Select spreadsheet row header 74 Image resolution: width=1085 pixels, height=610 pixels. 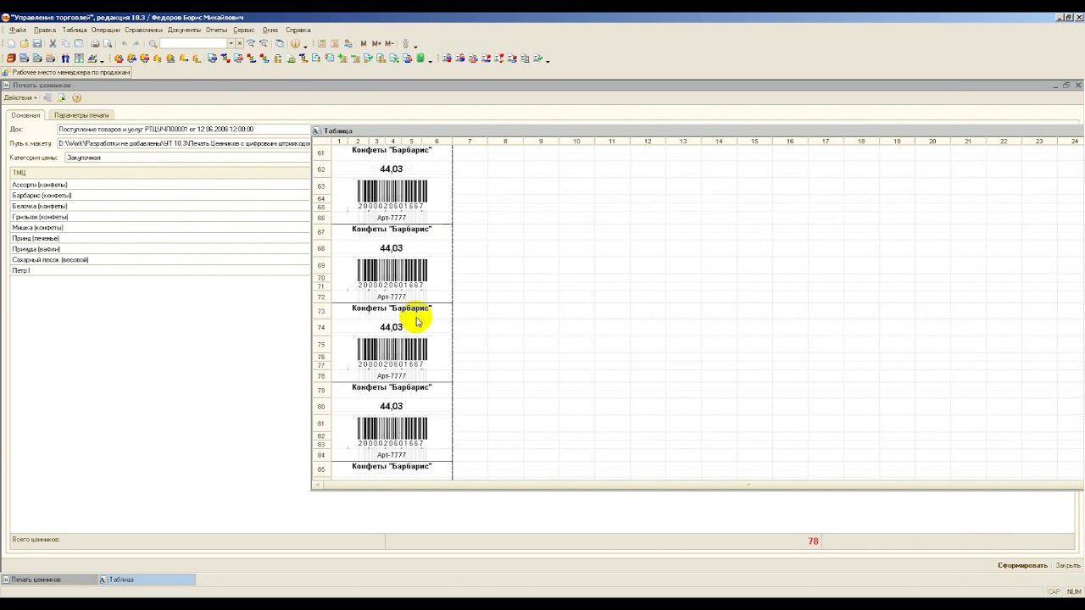click(321, 328)
